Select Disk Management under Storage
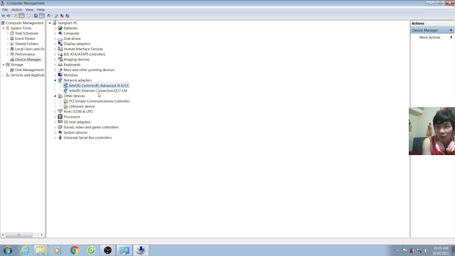 point(29,70)
